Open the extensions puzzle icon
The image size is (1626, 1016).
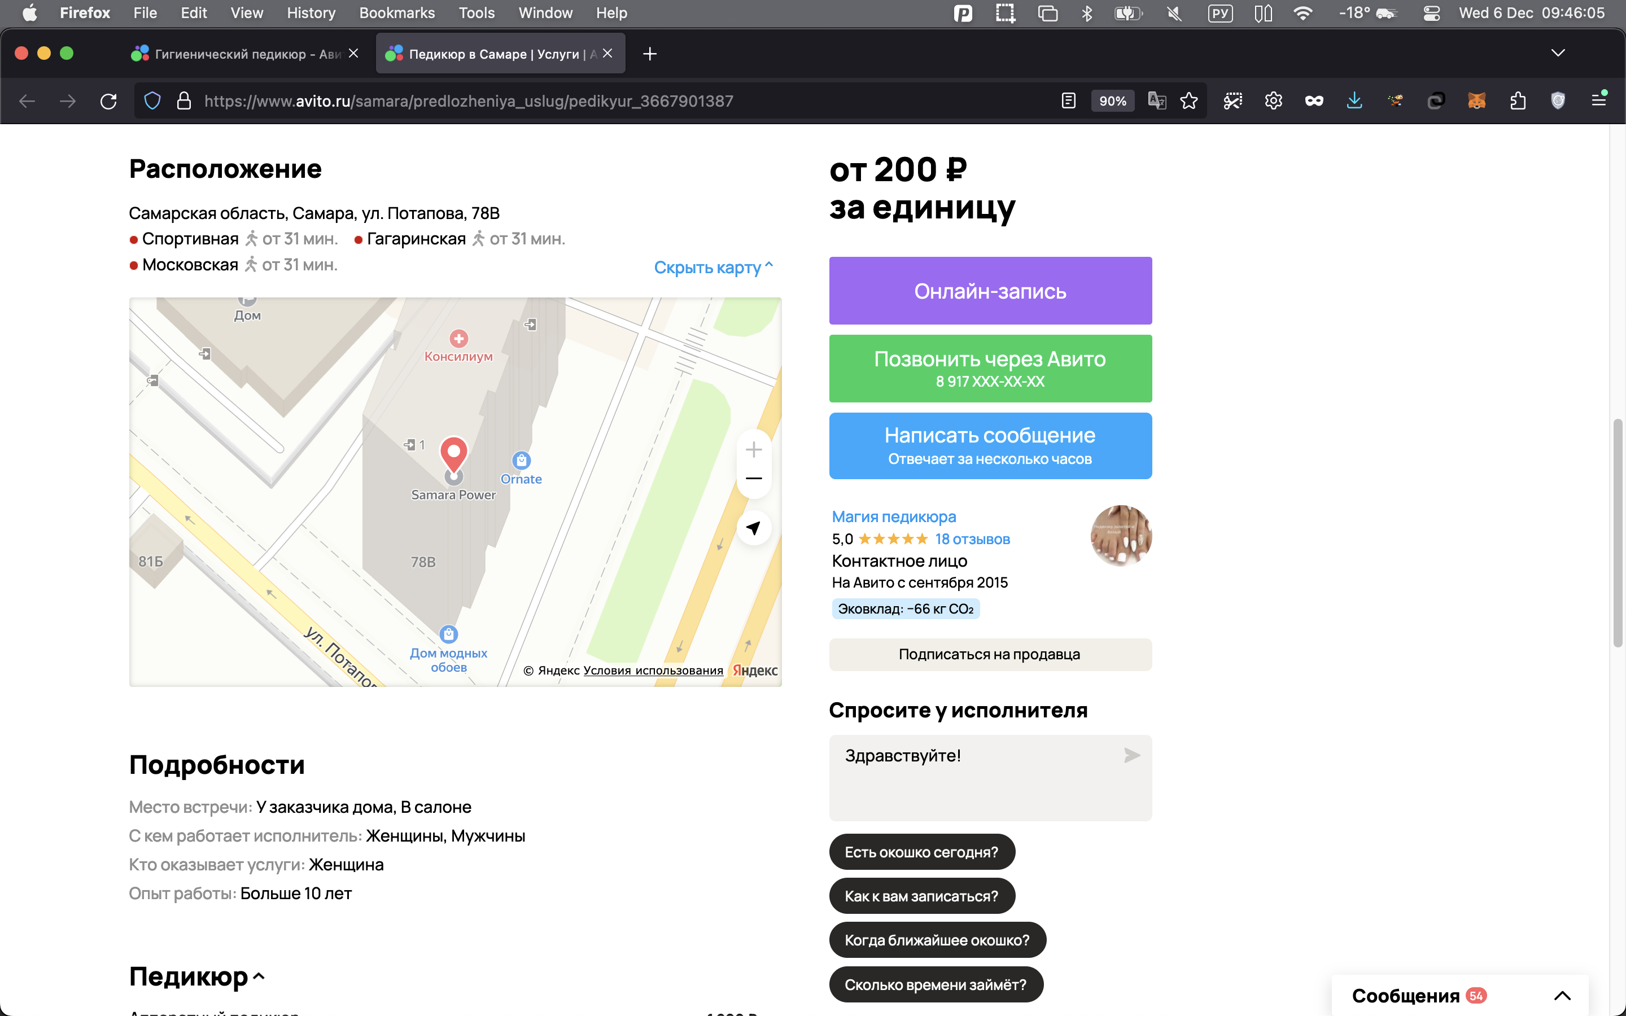coord(1517,101)
